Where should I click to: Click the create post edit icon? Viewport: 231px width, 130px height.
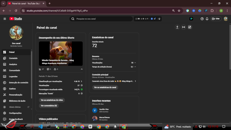190,27
